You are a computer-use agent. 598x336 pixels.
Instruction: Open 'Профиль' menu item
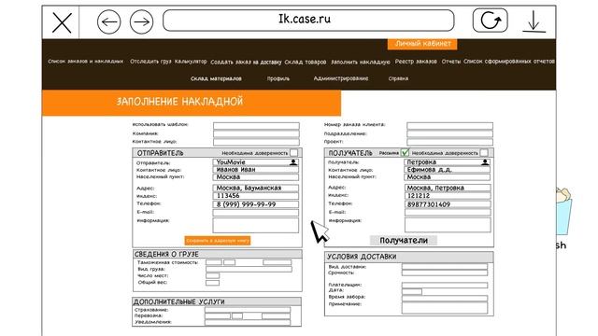pyautogui.click(x=278, y=78)
